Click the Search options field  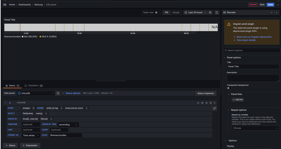tap(251, 50)
